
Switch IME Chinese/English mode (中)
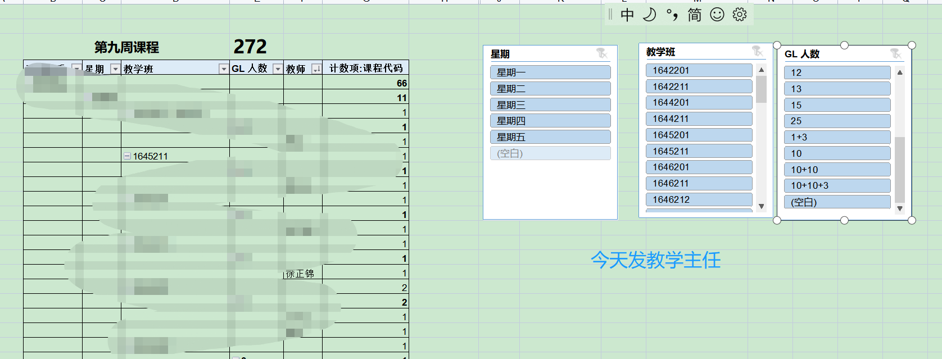tap(627, 15)
